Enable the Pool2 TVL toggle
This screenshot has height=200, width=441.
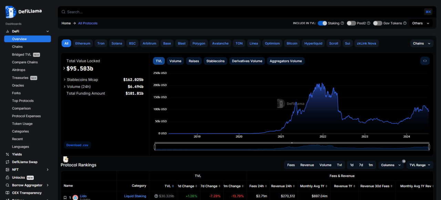point(351,23)
